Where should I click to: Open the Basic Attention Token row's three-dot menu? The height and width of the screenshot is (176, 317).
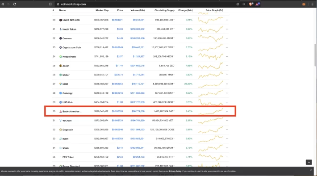pyautogui.click(x=227, y=111)
